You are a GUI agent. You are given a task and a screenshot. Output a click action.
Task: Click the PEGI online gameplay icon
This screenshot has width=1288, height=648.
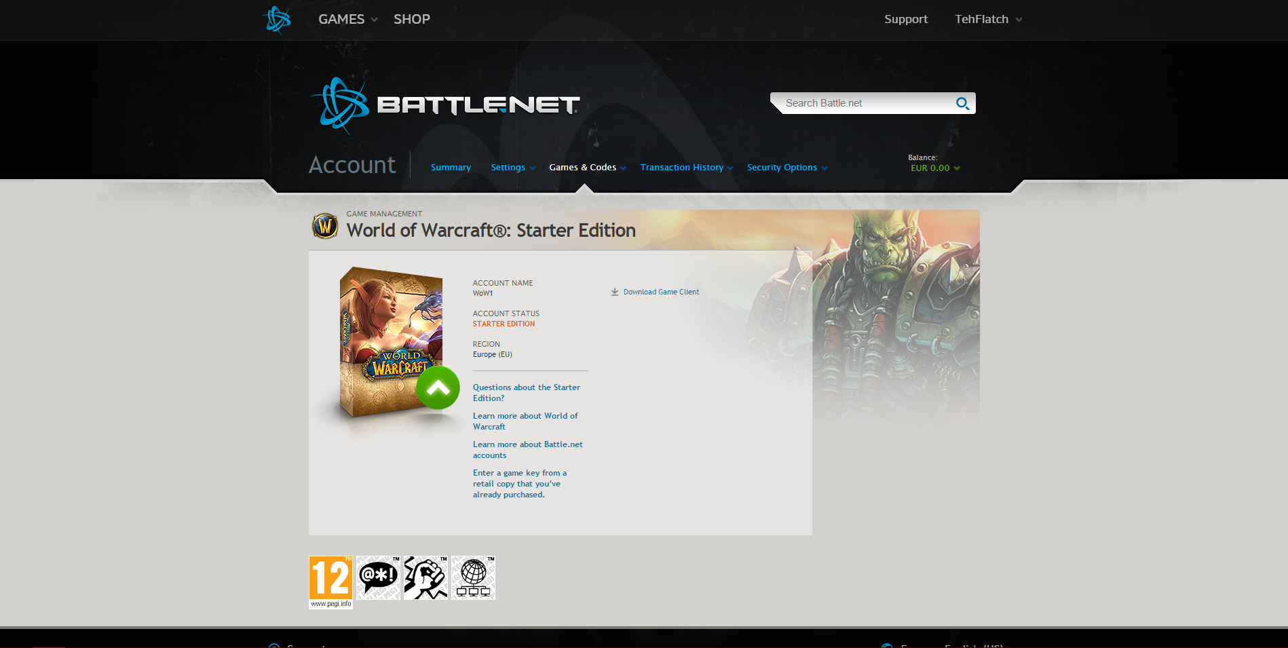(473, 577)
